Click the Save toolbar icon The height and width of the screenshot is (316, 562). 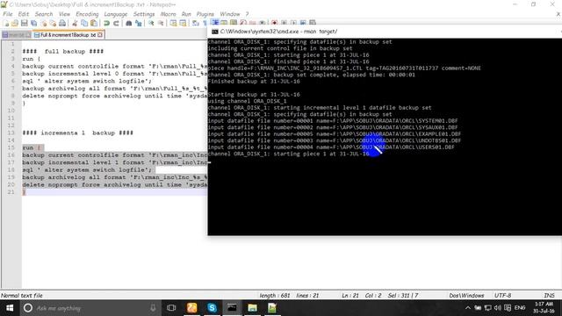pyautogui.click(x=24, y=24)
